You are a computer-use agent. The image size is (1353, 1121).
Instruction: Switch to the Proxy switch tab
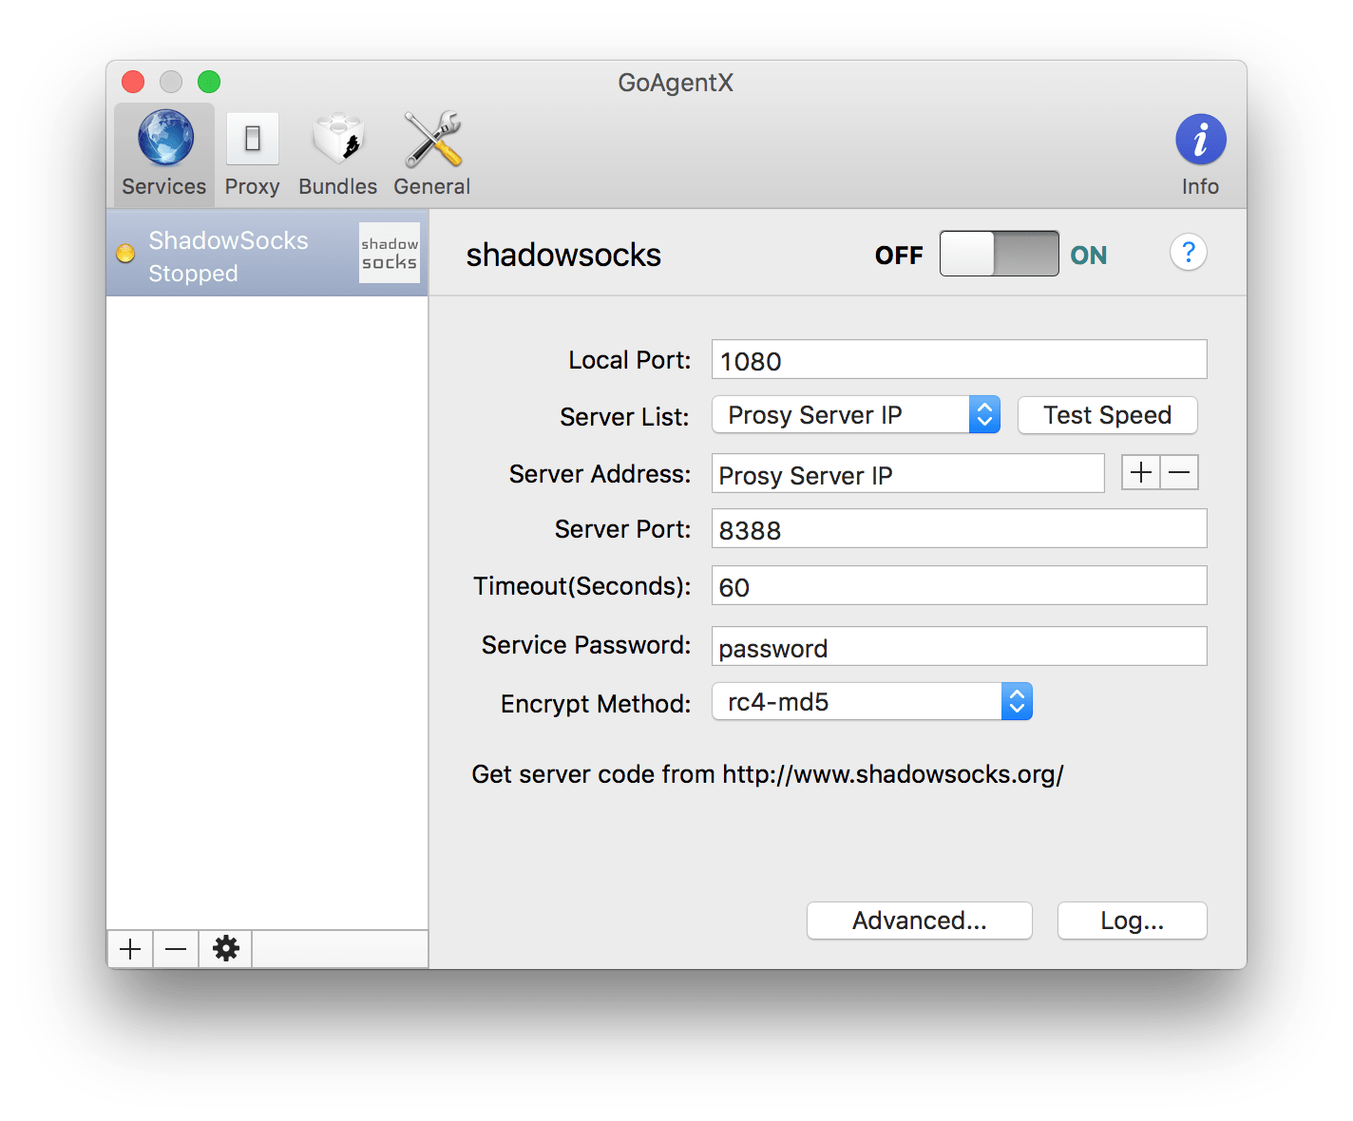tap(252, 154)
